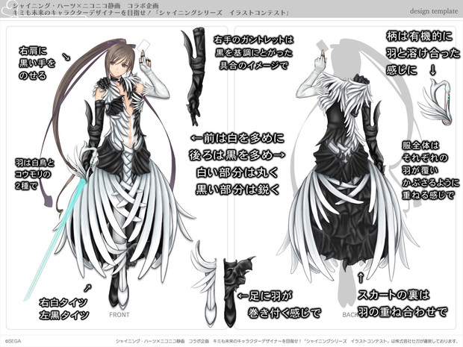Select the note '右肩に黒い手をのせる'
The image size is (463, 347).
(x=37, y=63)
